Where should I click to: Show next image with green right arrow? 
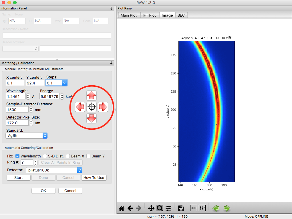pyautogui.click(x=227, y=208)
